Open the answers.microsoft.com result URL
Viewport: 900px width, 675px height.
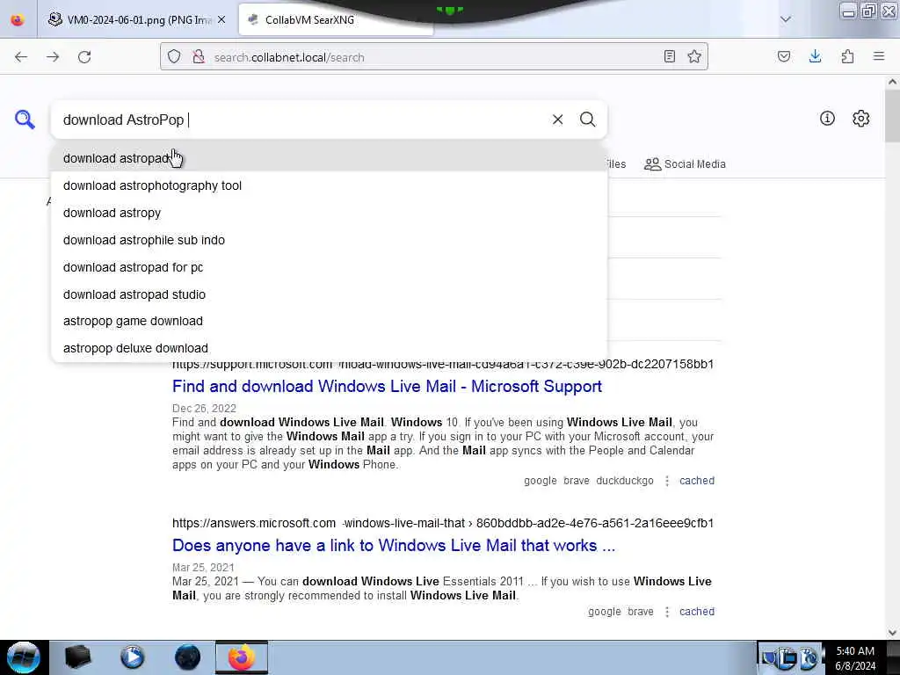tap(443, 523)
